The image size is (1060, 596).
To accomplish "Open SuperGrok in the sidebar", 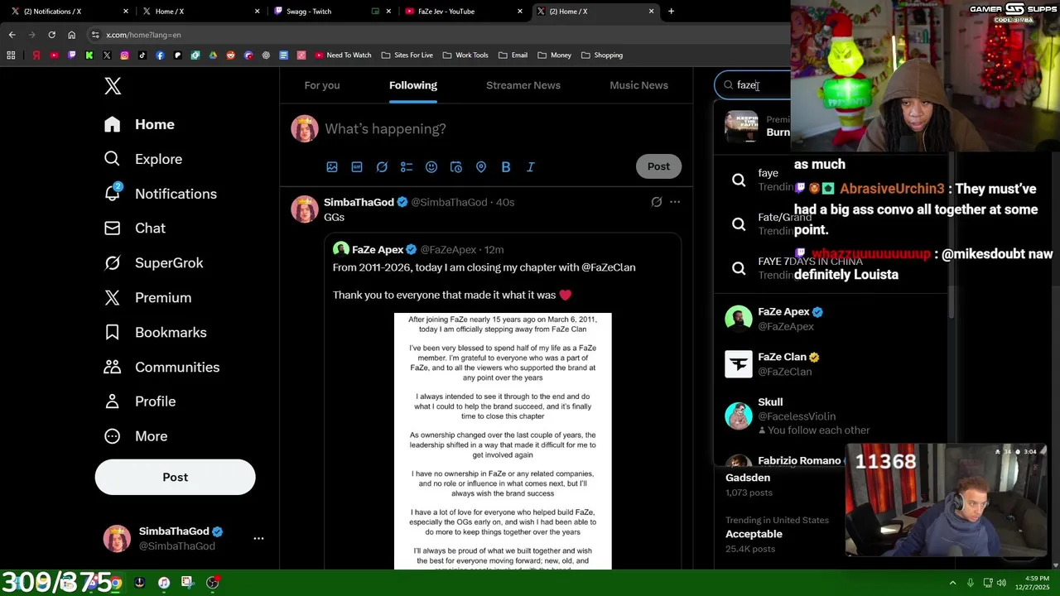I will [x=153, y=263].
